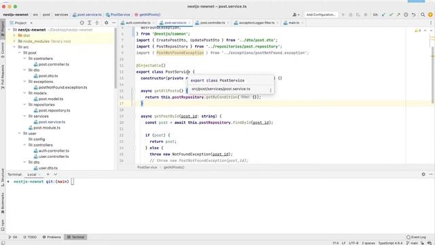Click warnings indicator in editor corner
Image resolution: width=435 pixels, height=245 pixels.
pos(417,31)
